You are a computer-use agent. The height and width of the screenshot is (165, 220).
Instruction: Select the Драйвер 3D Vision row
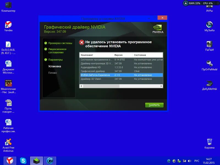tap(121, 79)
